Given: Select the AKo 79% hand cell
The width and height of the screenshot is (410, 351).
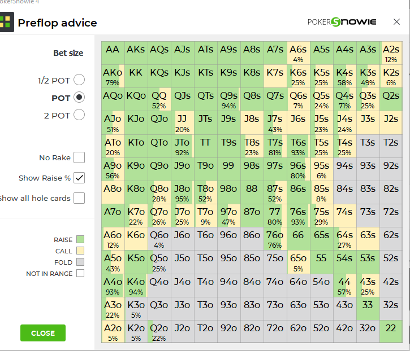Looking at the screenshot, I should point(113,76).
